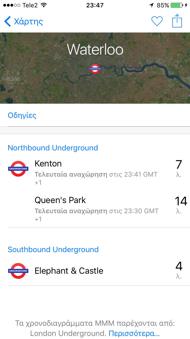The height and width of the screenshot is (339, 190).
Task: Tap the Περισσότερα... link
Action: [134, 333]
